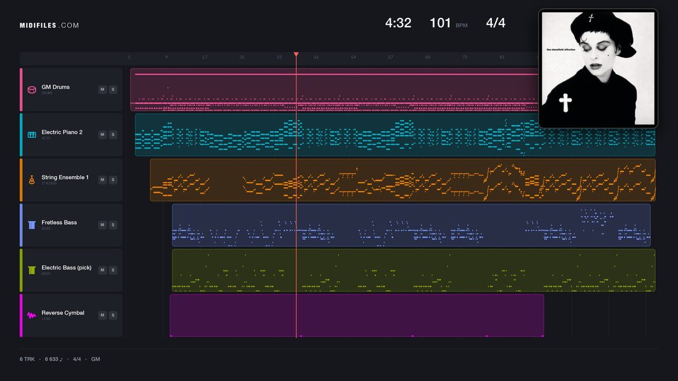
Task: Click bar 17 on the timeline ruler
Action: pyautogui.click(x=205, y=57)
